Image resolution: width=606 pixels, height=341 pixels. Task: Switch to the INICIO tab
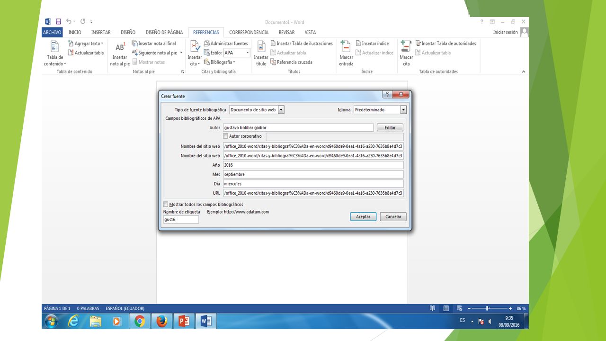[x=75, y=32]
